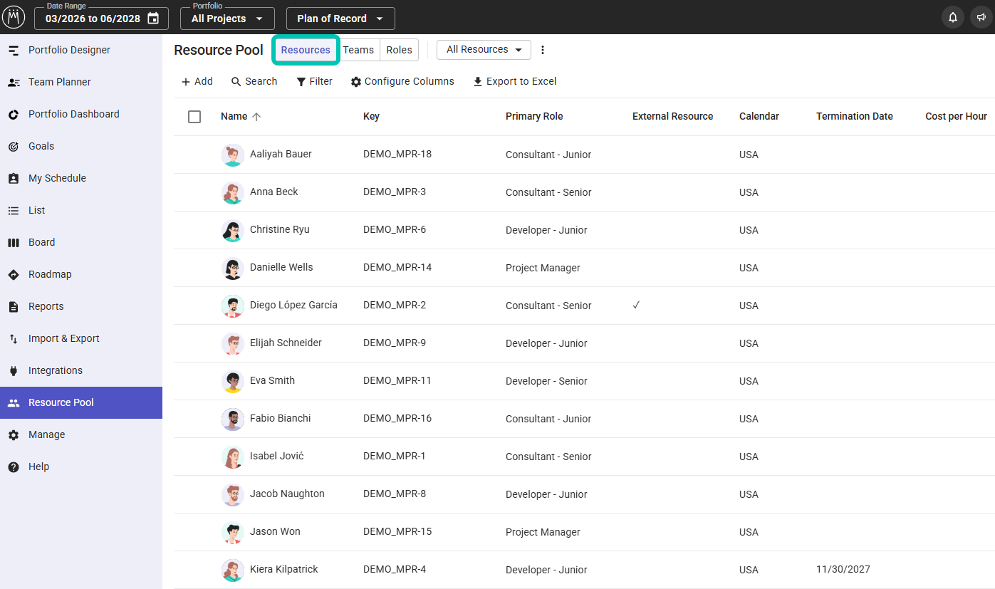The height and width of the screenshot is (589, 995).
Task: Click the Primary Role column header
Action: click(534, 117)
